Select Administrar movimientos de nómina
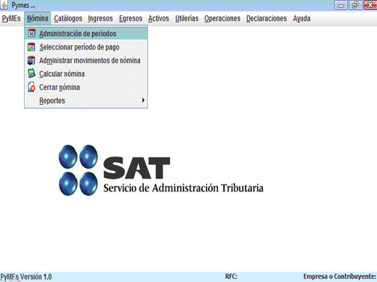Viewport: 377px width, 282px height. click(x=86, y=60)
